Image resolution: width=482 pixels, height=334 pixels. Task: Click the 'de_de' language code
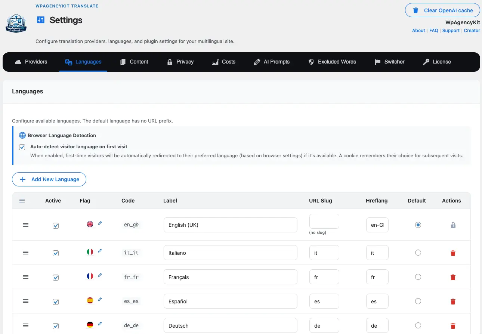(131, 325)
